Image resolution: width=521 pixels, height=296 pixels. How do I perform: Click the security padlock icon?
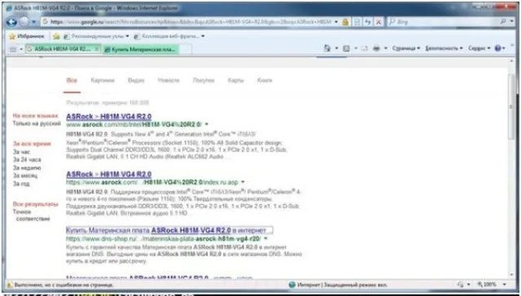click(345, 22)
